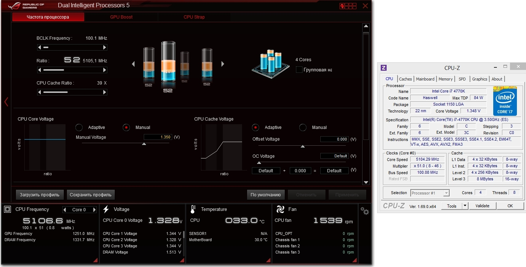
Task: Expand the CPU Frequency panel corner
Action: tap(95, 260)
